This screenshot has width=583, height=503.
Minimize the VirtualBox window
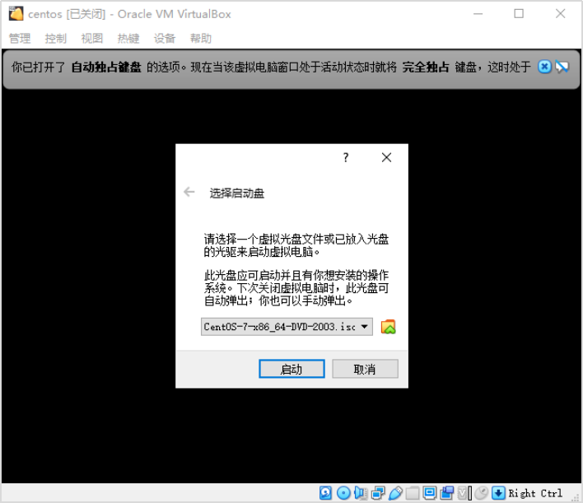[x=478, y=14]
